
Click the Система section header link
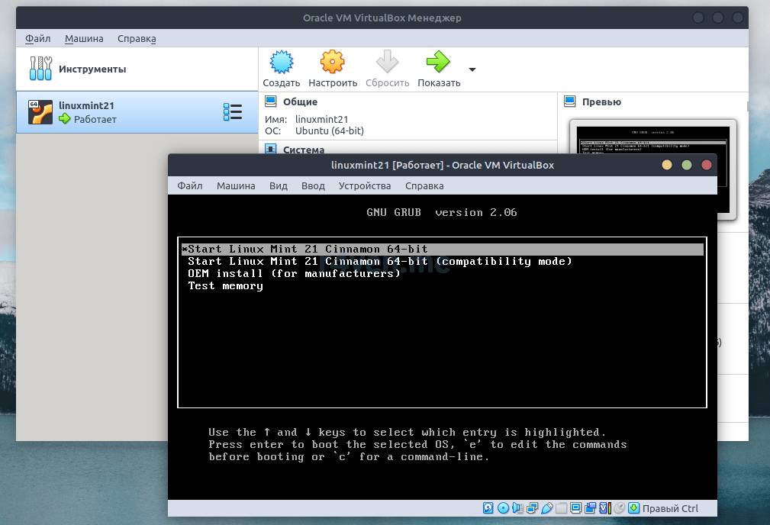(x=303, y=150)
